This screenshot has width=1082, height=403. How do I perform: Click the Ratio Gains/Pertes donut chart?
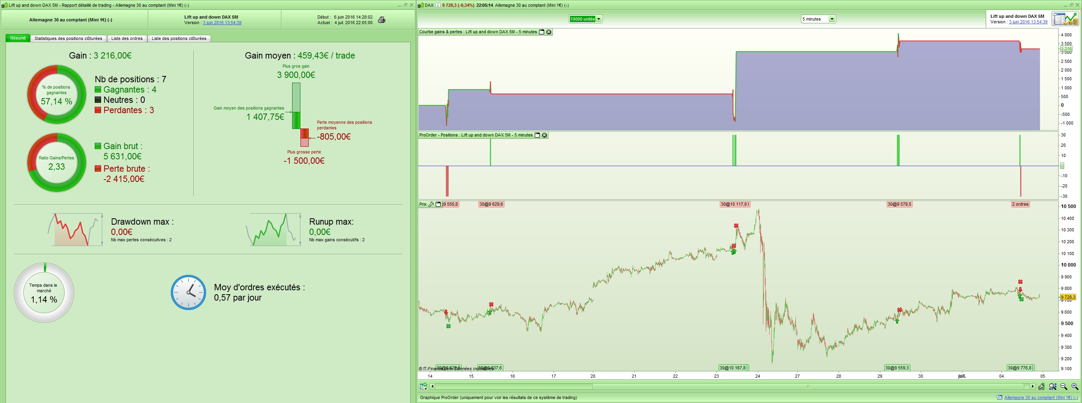click(57, 163)
